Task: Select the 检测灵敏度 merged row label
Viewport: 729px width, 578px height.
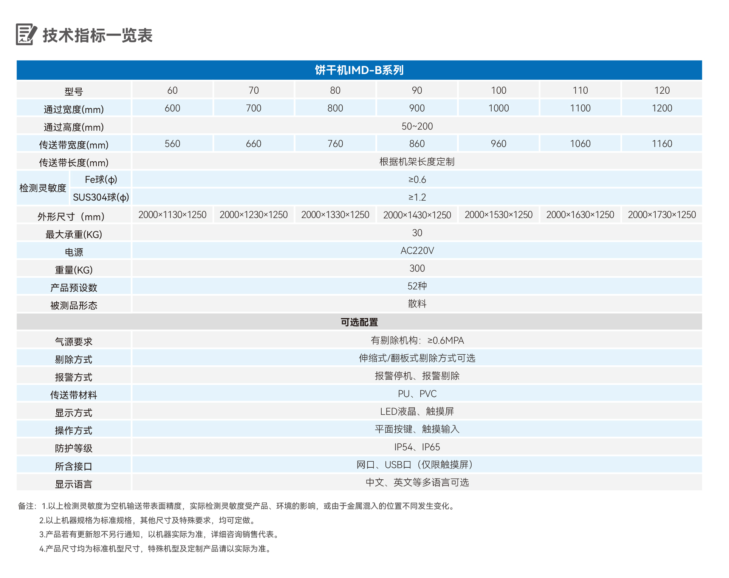Action: (42, 188)
